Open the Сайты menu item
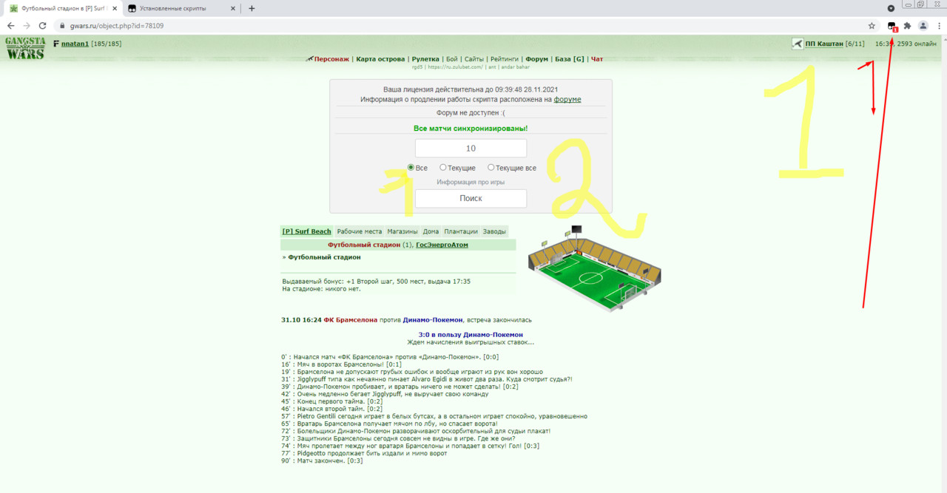947x493 pixels. point(474,59)
